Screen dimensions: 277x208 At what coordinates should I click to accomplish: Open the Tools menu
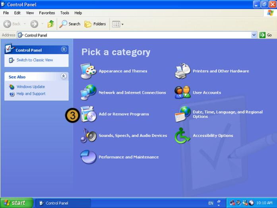pos(65,13)
